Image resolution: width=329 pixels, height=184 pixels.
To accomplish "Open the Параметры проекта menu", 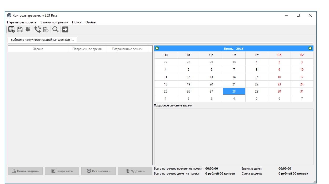I will [22, 22].
